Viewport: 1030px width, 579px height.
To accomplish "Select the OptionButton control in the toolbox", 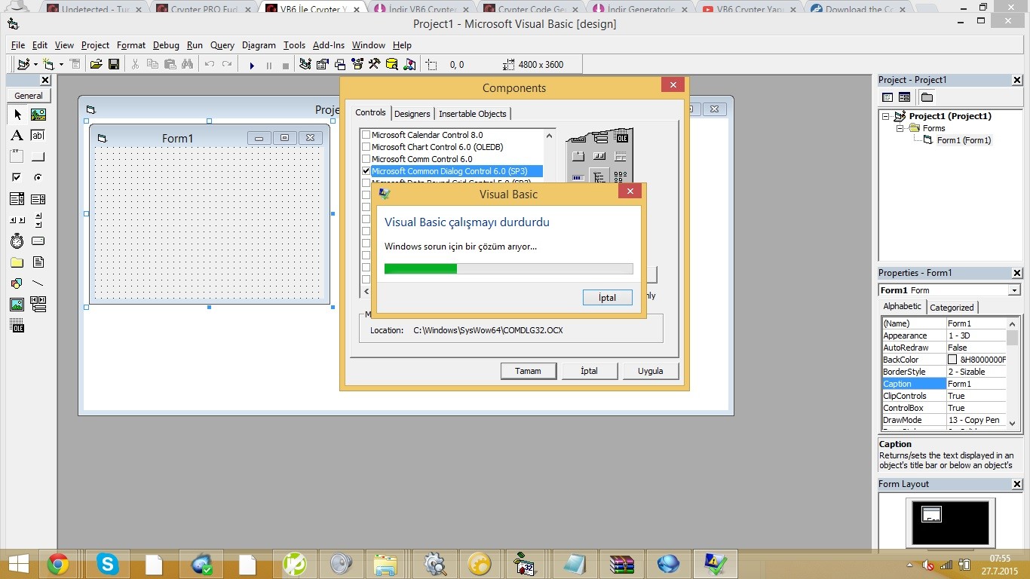I will tap(38, 178).
